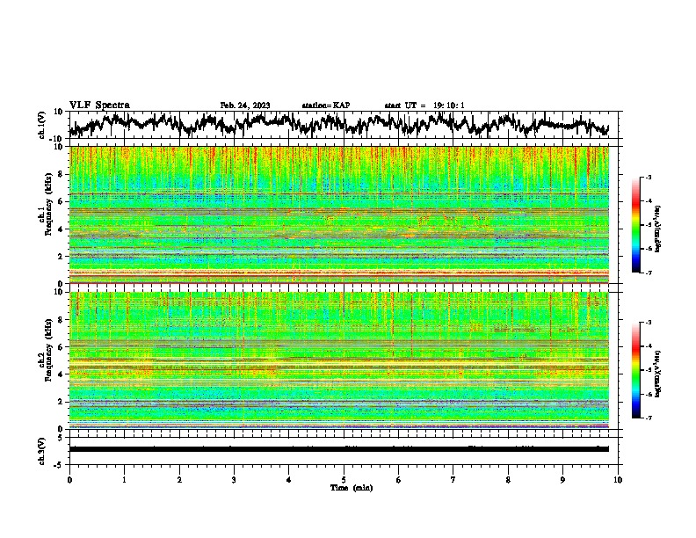The width and height of the screenshot is (696, 538).
Task: Click the ch.1 color scale bar
Action: tap(635, 225)
